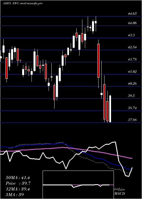142x199 pixels.
Task: Click the 41.02 price axis label
Action: point(132,71)
